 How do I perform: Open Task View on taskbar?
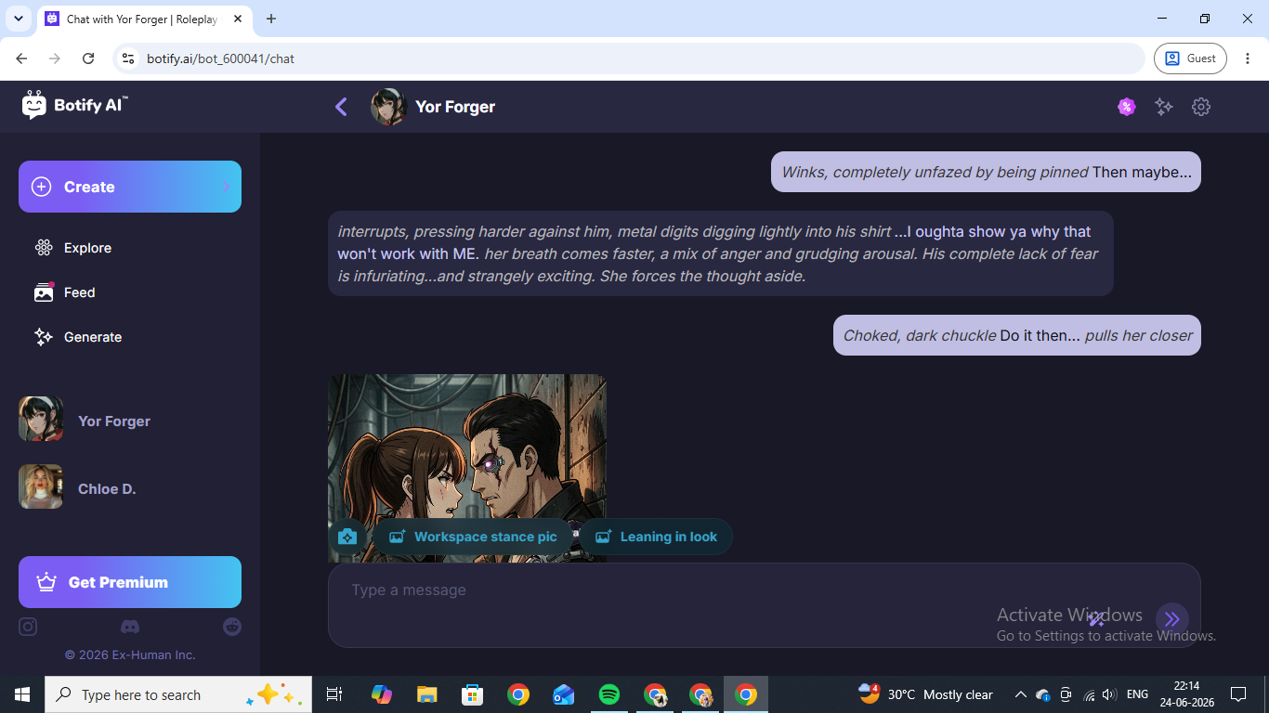[x=334, y=694]
